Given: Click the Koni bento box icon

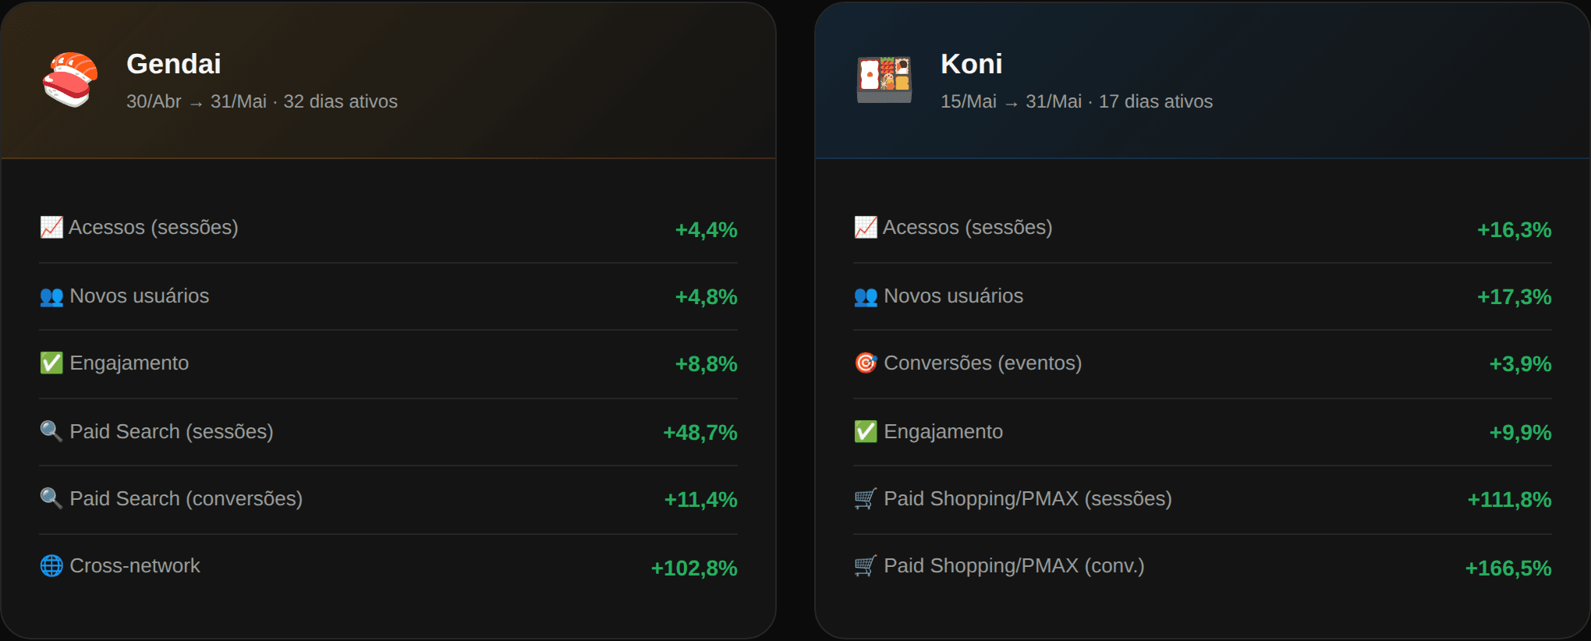Looking at the screenshot, I should coord(884,80).
